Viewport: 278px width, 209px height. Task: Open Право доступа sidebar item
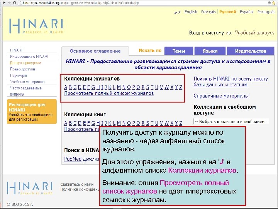[x=22, y=69]
